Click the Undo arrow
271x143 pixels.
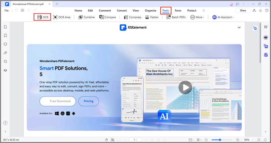pyautogui.click(x=29, y=11)
